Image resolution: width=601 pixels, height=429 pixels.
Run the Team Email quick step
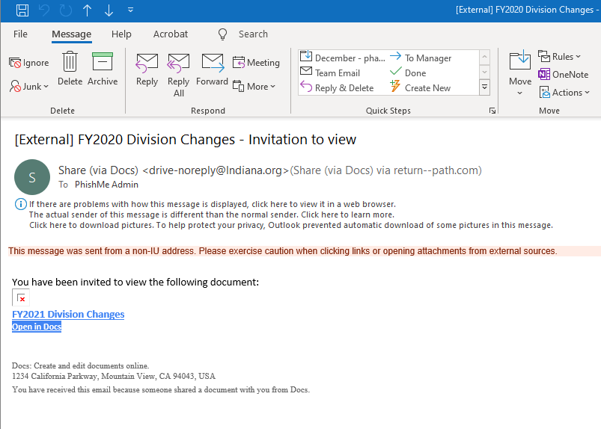[x=330, y=72]
